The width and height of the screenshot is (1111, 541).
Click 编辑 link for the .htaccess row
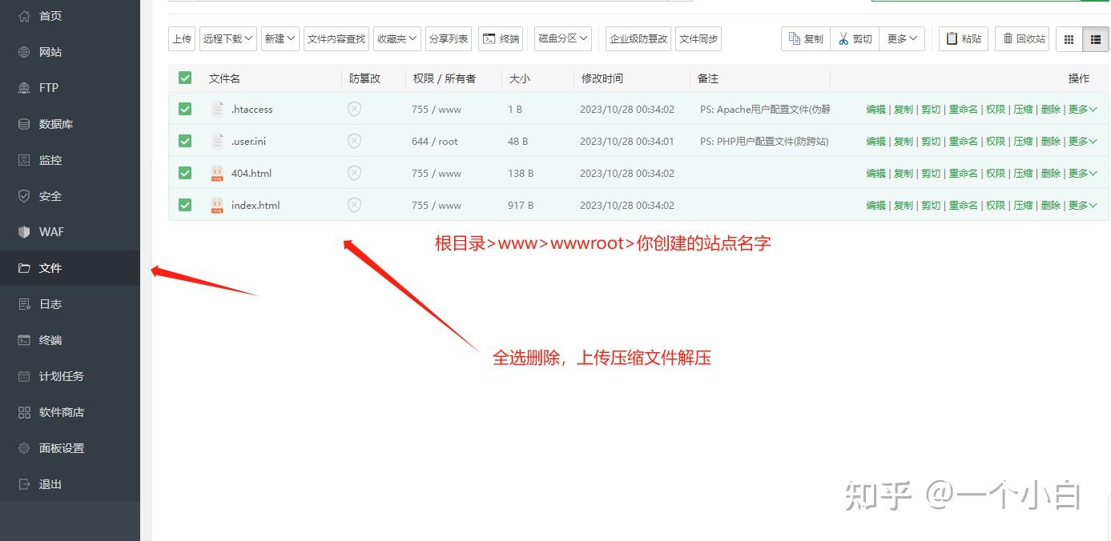[x=876, y=109]
